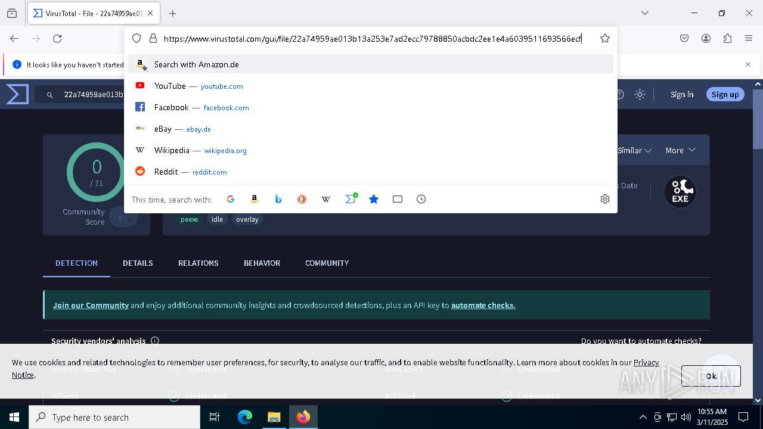Open search settings gear icon
The width and height of the screenshot is (763, 429).
tap(605, 199)
